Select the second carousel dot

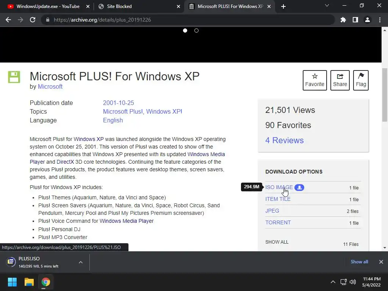197,30
